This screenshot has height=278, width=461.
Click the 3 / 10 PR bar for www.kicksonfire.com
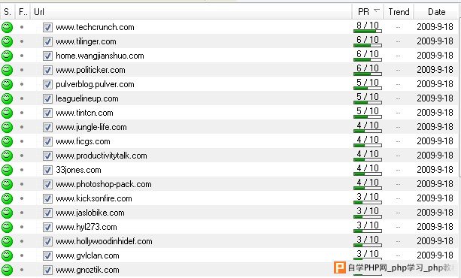(368, 202)
